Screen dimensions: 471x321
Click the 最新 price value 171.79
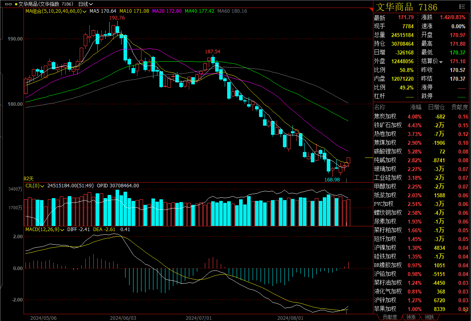(406, 18)
